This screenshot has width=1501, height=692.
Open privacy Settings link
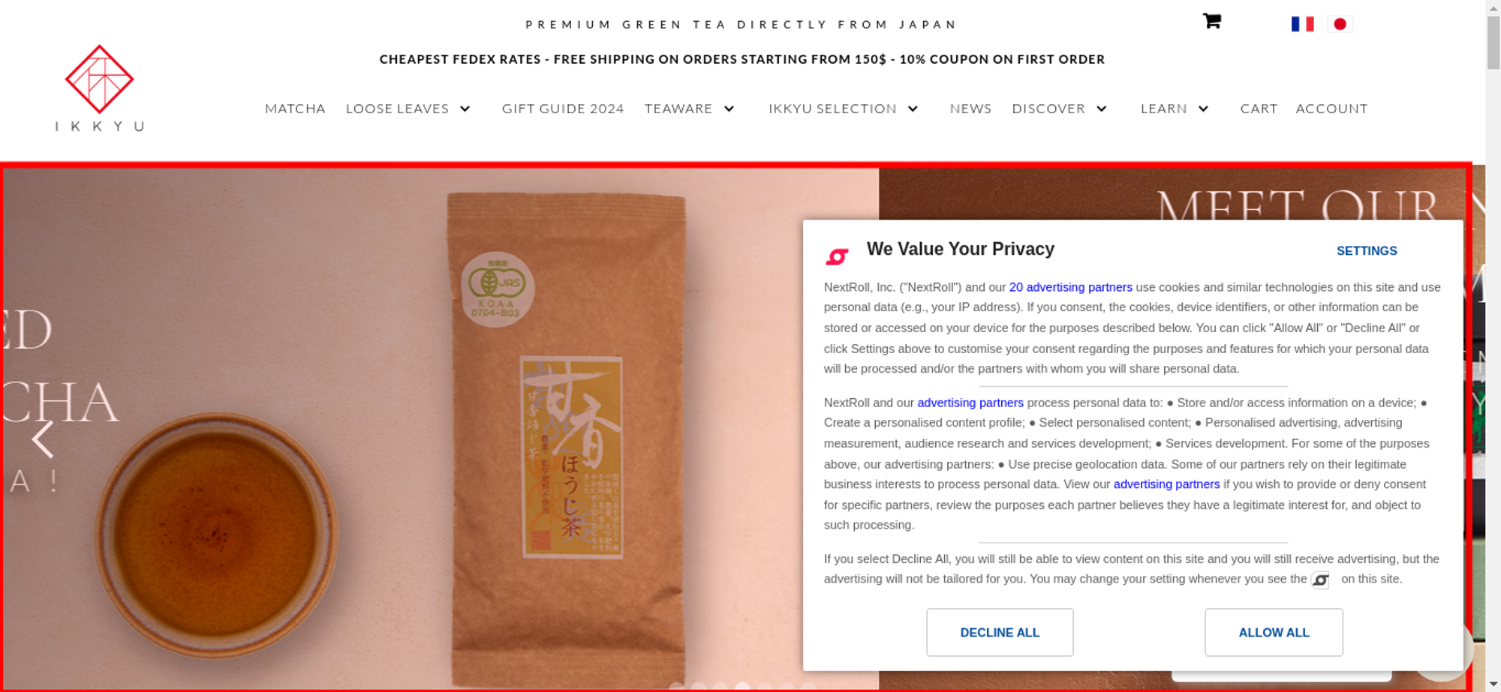1367,251
